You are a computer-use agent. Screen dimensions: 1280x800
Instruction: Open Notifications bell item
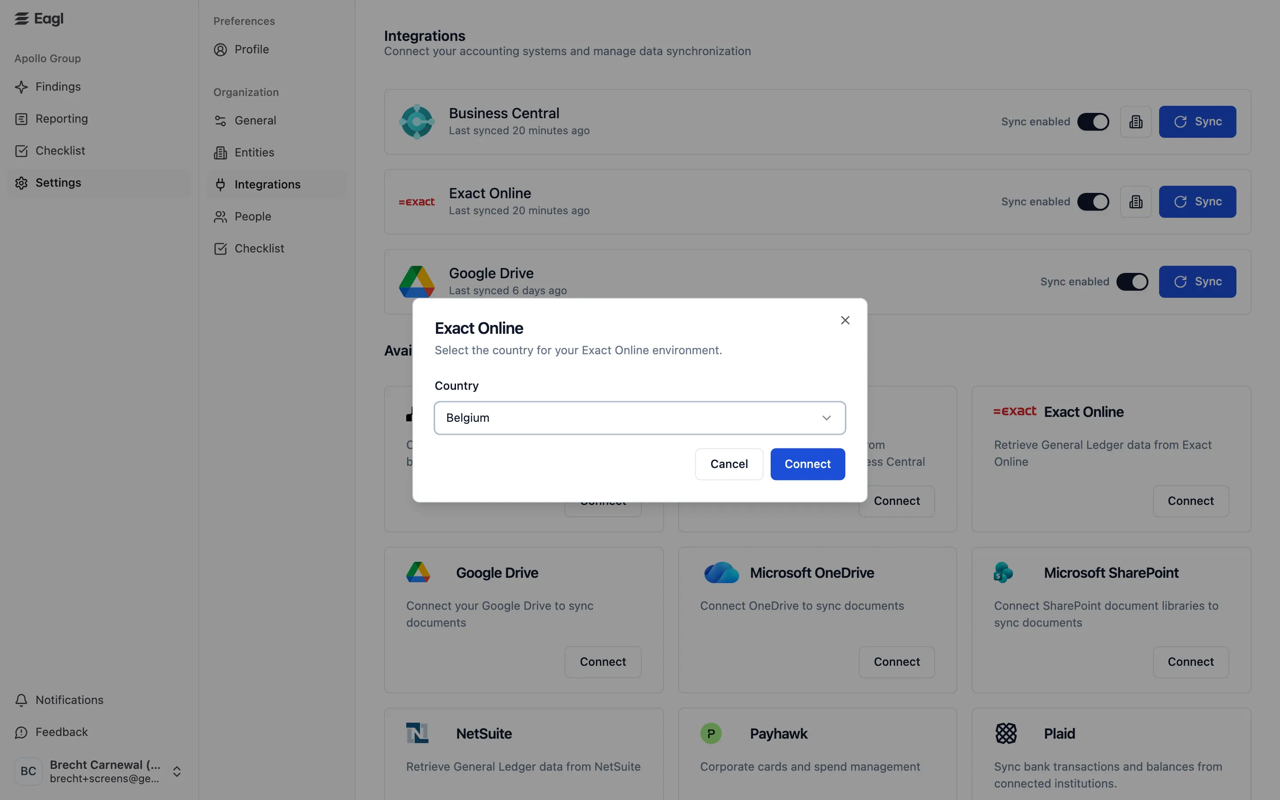point(100,700)
